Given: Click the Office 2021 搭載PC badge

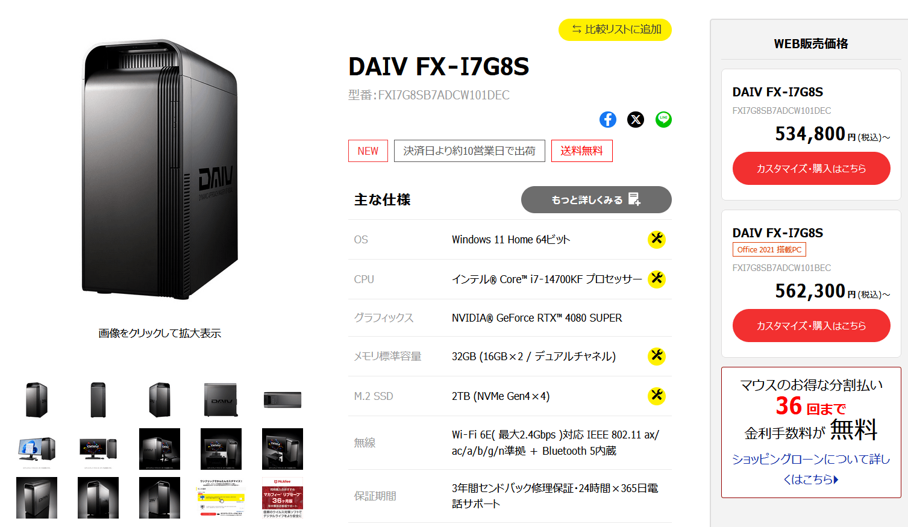Looking at the screenshot, I should 769,249.
